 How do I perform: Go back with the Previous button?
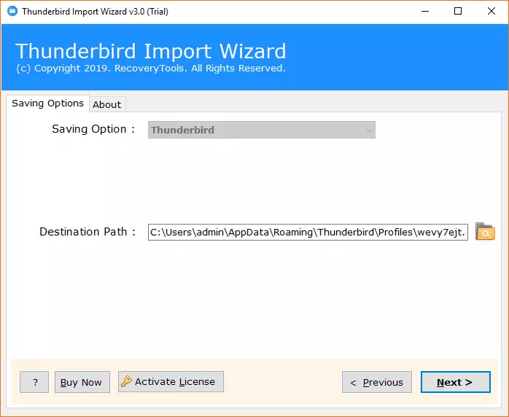click(376, 382)
